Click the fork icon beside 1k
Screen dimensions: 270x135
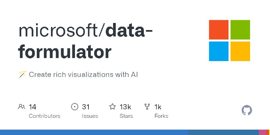coord(147,107)
